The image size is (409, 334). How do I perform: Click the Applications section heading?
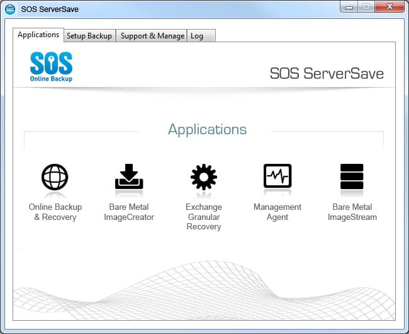[x=207, y=129]
